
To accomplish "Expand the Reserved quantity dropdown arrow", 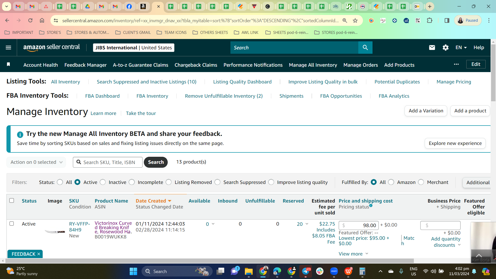I will click(307, 224).
